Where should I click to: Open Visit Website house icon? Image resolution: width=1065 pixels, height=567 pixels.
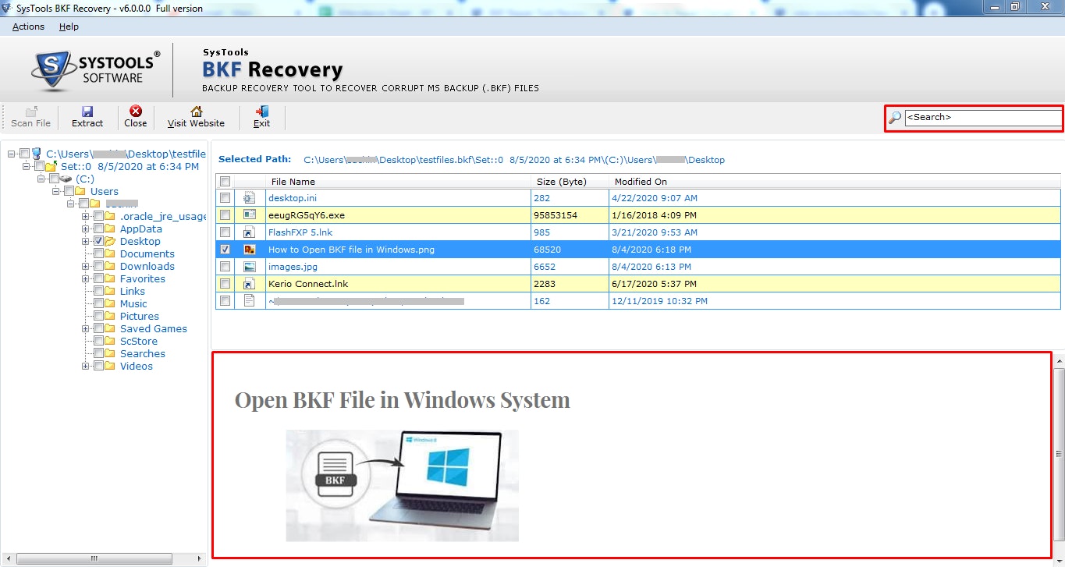(x=196, y=112)
